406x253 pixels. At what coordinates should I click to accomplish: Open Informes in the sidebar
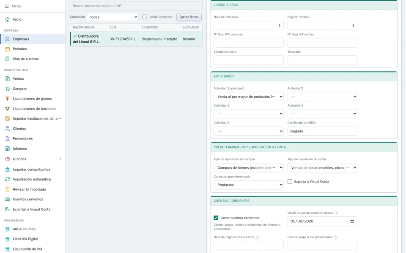pos(33,149)
